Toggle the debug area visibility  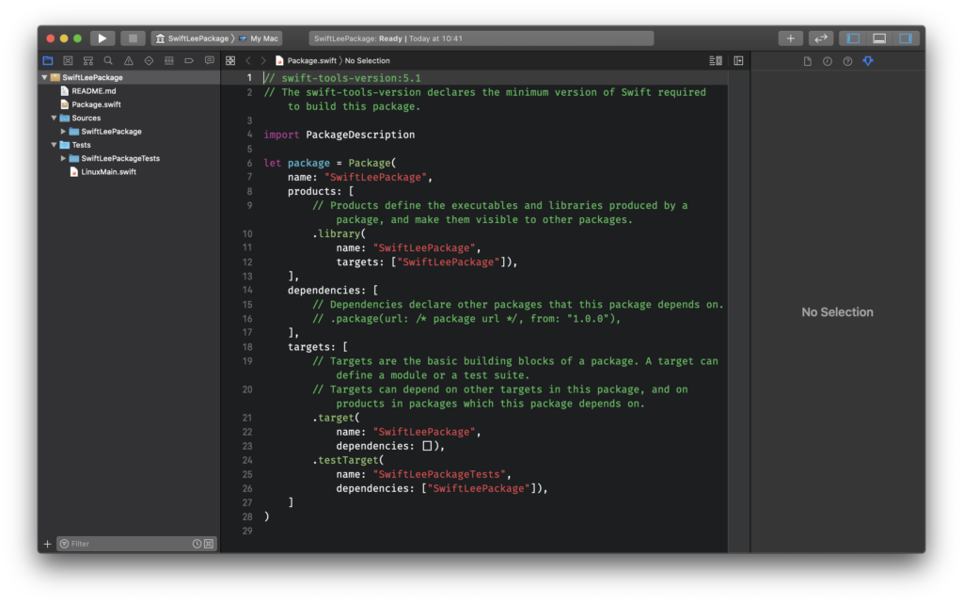[879, 38]
